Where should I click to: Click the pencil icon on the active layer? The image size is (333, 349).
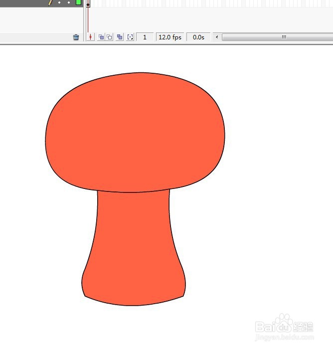pos(50,2)
